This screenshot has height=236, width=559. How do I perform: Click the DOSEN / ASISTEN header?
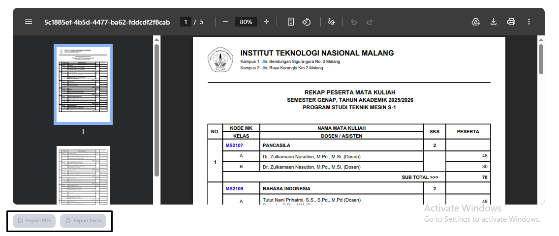point(342,136)
